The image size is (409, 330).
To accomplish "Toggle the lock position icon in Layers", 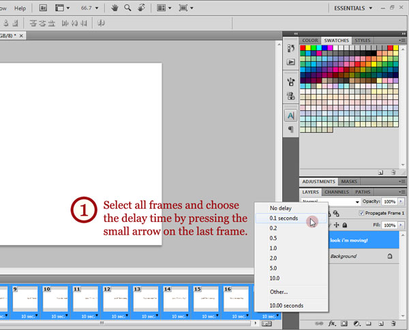I will [336, 225].
